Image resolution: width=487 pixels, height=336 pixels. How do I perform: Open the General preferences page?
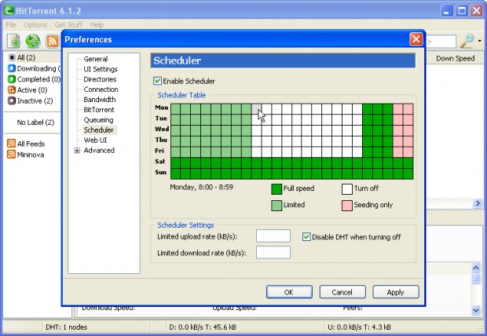96,59
